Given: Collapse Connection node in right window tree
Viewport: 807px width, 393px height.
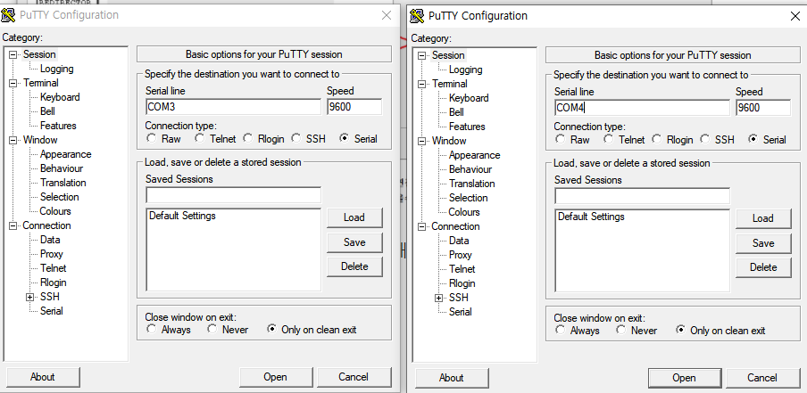Looking at the screenshot, I should [x=421, y=226].
